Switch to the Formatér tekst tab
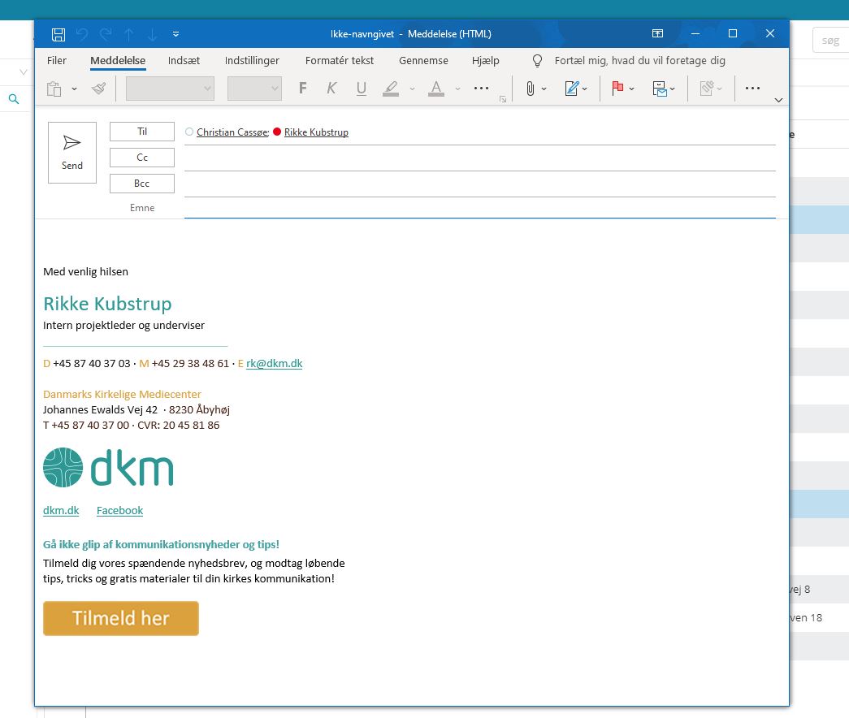Image resolution: width=849 pixels, height=718 pixels. 340,61
